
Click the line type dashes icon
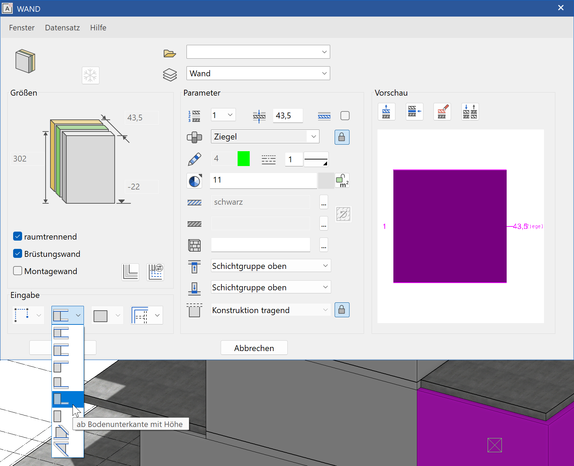point(268,159)
